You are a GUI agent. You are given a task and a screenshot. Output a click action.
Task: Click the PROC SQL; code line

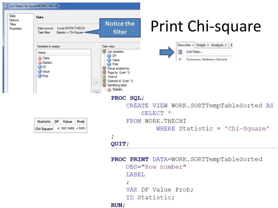click(x=127, y=98)
